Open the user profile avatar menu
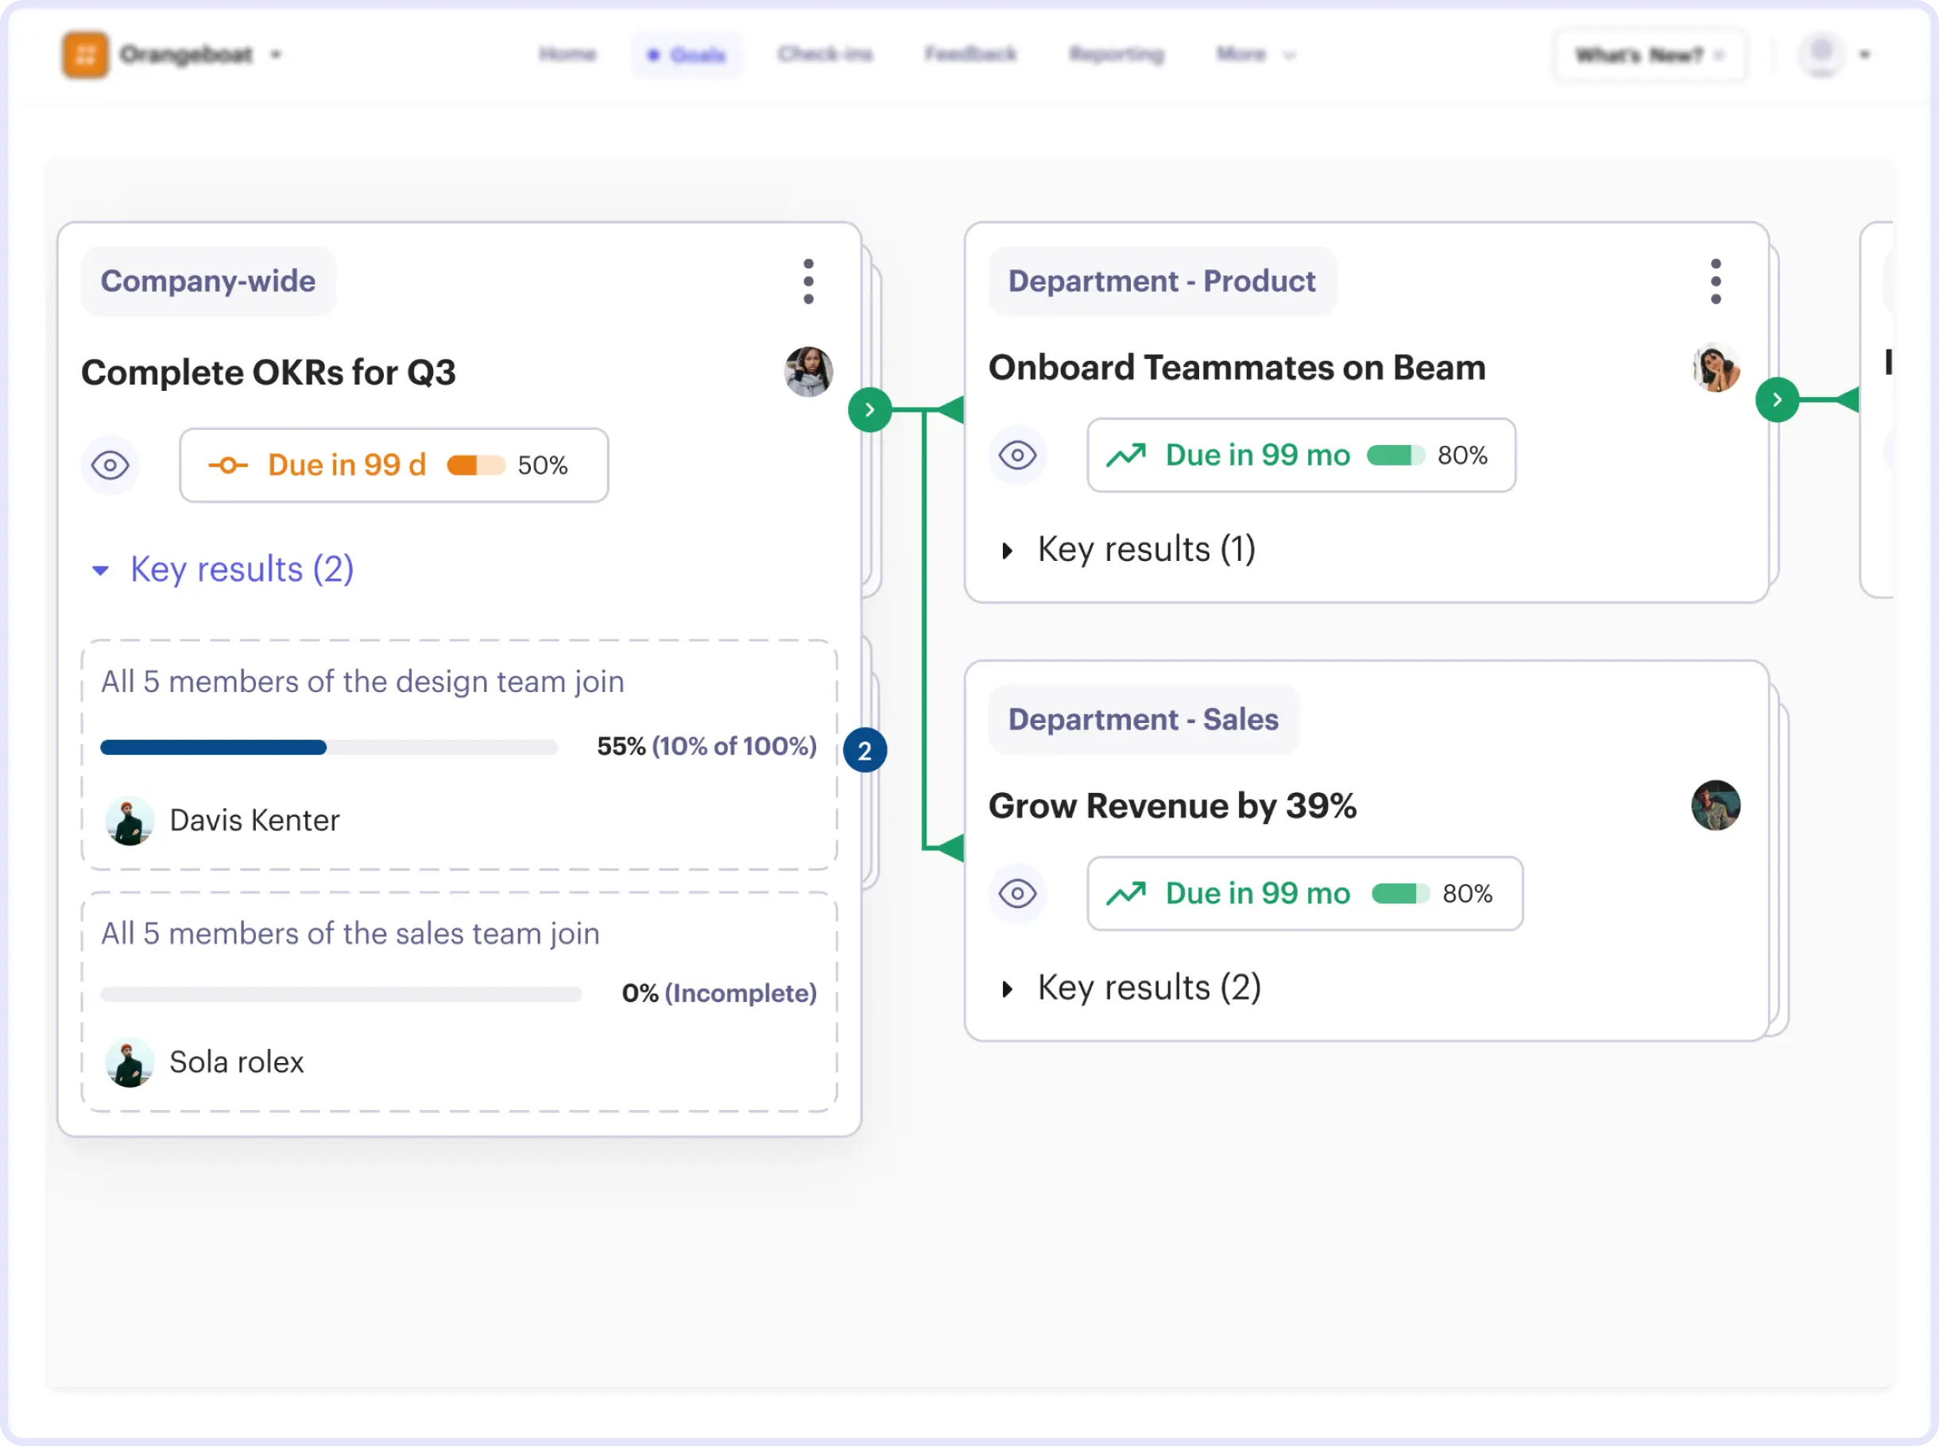This screenshot has height=1446, width=1939. coord(1821,54)
